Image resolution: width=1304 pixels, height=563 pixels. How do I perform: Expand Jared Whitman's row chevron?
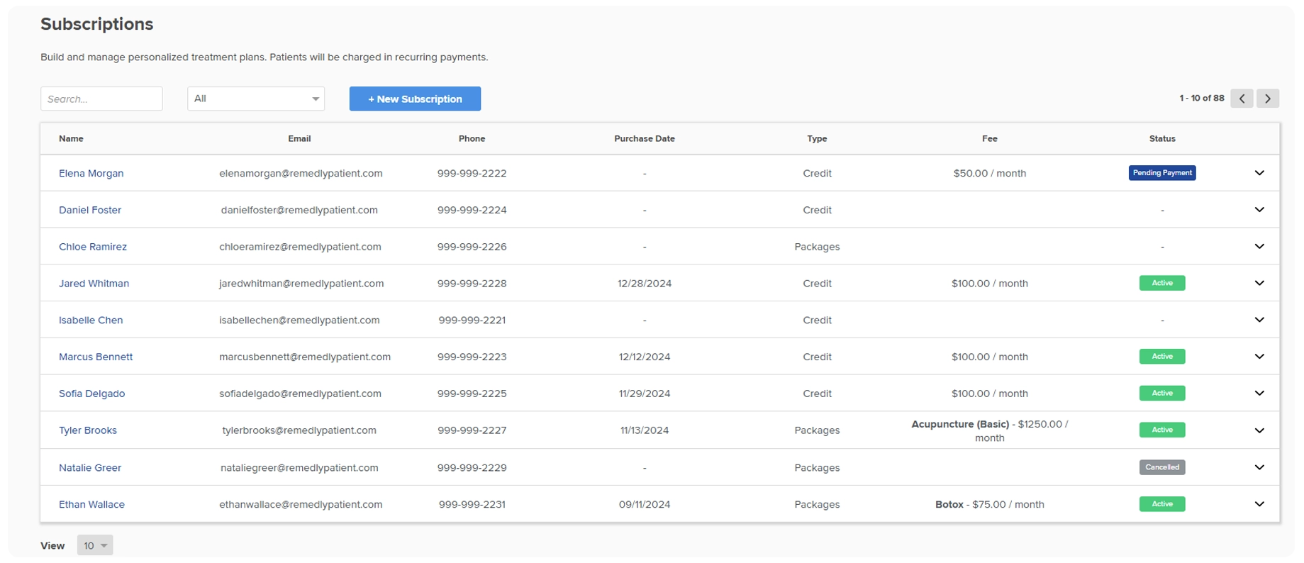(1259, 283)
